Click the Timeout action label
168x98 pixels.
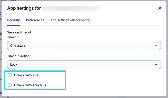pyautogui.click(x=18, y=56)
